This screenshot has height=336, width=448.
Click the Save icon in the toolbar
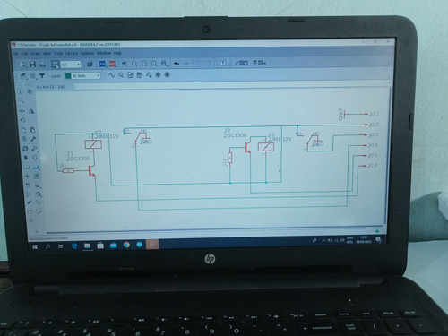[x=32, y=64]
